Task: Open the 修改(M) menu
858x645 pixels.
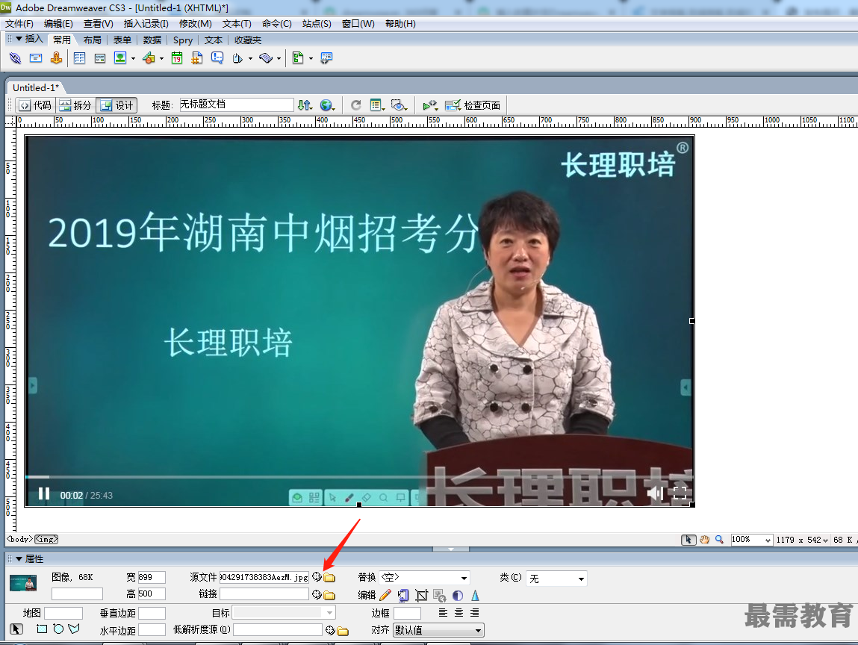Action: pos(196,24)
